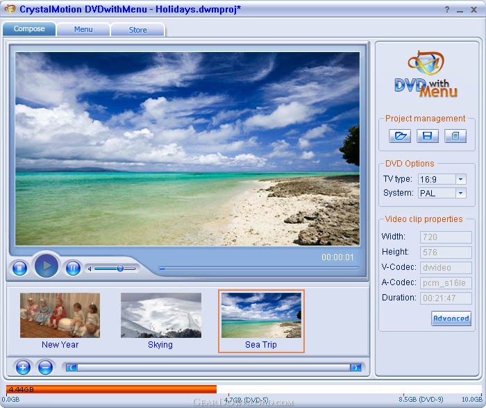Click the DVD with Menu logo

[426, 74]
